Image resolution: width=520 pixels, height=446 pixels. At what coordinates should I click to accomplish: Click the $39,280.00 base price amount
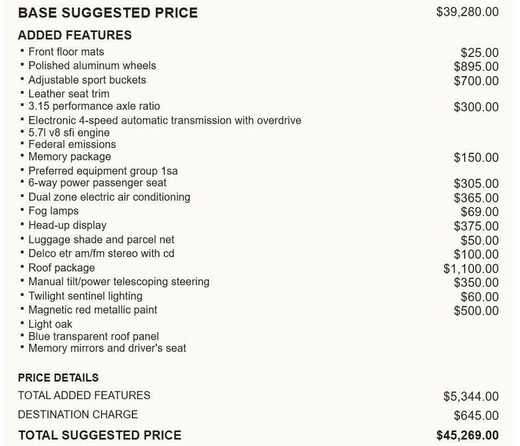[467, 12]
